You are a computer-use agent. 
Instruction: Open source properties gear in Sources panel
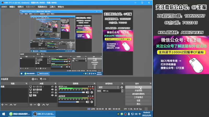point(39,105)
